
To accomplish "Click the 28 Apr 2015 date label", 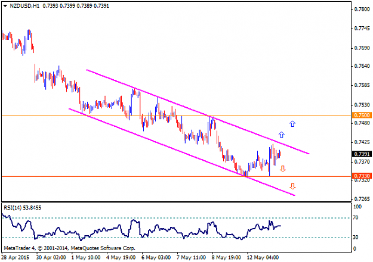I will (x=16, y=257).
